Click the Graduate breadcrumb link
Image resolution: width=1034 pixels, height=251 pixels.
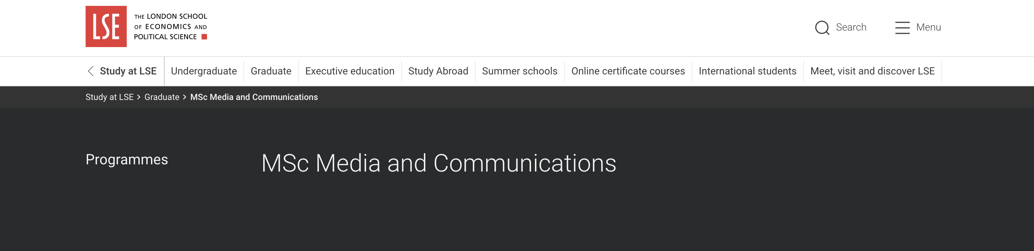pyautogui.click(x=162, y=97)
